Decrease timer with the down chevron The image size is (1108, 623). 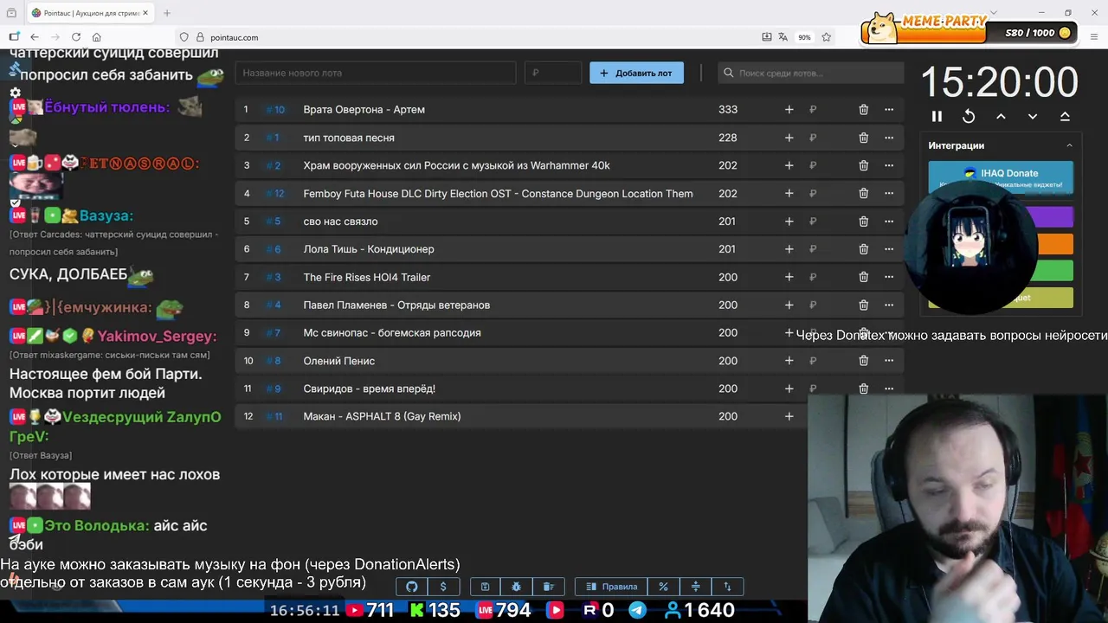click(1033, 116)
